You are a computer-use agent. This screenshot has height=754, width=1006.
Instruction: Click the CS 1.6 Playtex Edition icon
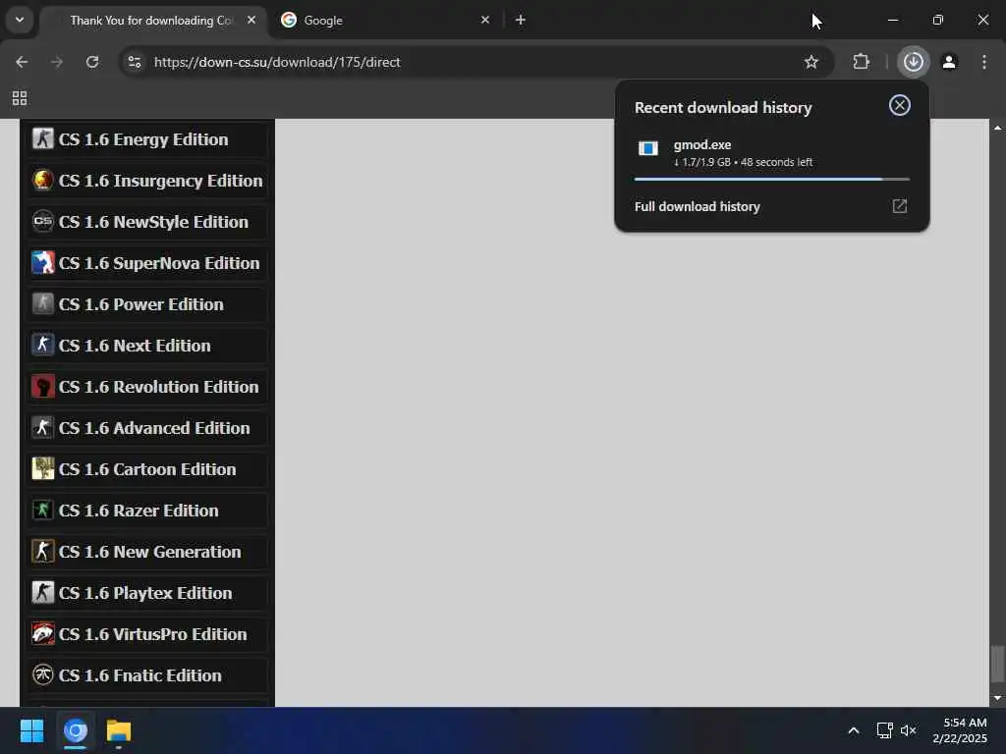pyautogui.click(x=43, y=592)
